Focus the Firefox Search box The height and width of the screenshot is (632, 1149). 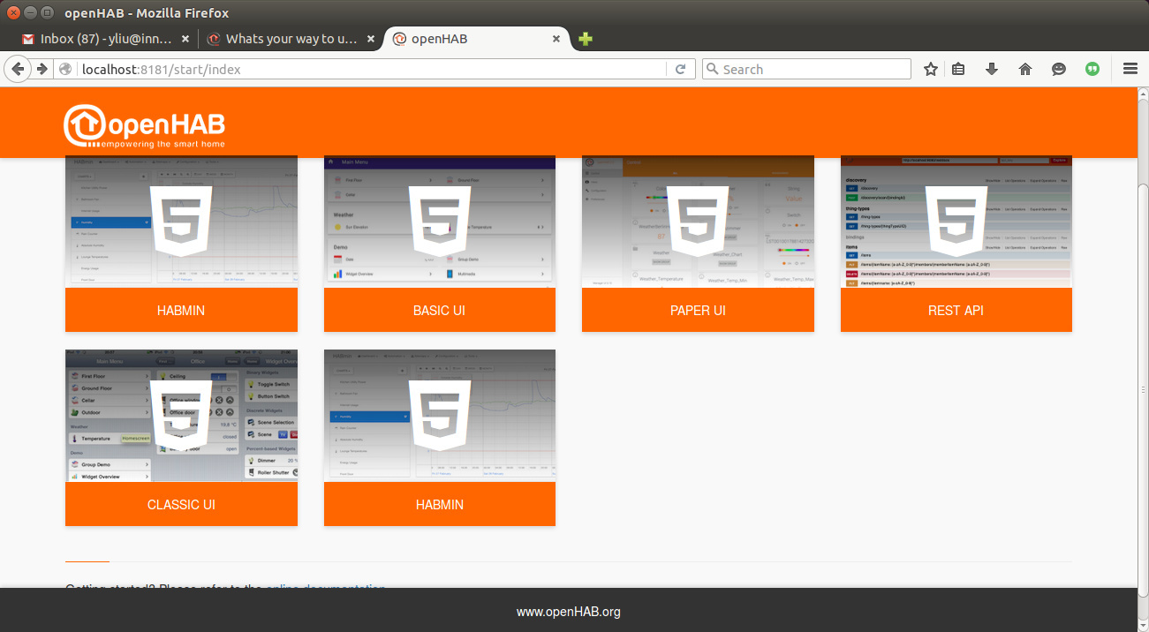[x=813, y=69]
